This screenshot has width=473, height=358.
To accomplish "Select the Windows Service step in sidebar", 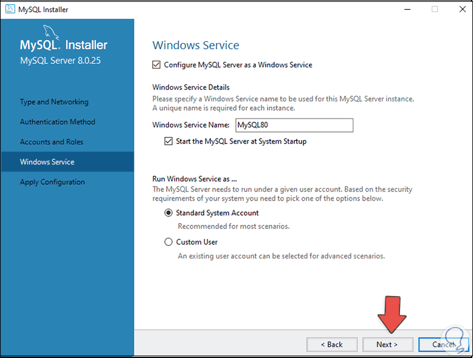I will pyautogui.click(x=67, y=162).
